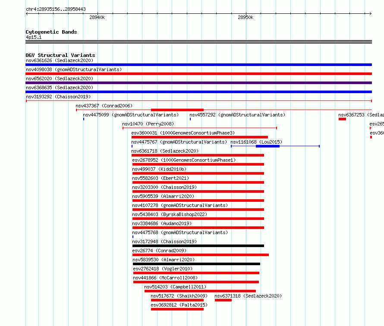This screenshot has height=326, width=384.
Task: Click nsv4557292 gnomADStructuralVariants label
Action: 237,115
